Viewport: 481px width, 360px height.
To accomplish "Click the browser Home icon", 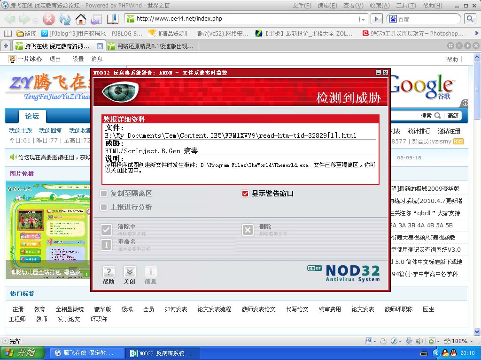I will [81, 19].
